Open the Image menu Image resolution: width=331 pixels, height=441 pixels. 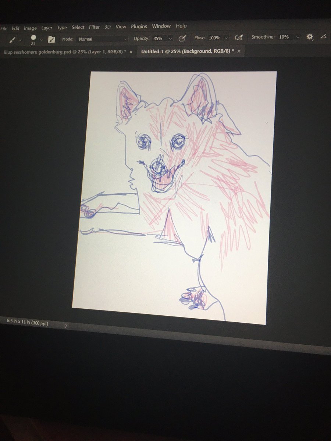pyautogui.click(x=31, y=28)
